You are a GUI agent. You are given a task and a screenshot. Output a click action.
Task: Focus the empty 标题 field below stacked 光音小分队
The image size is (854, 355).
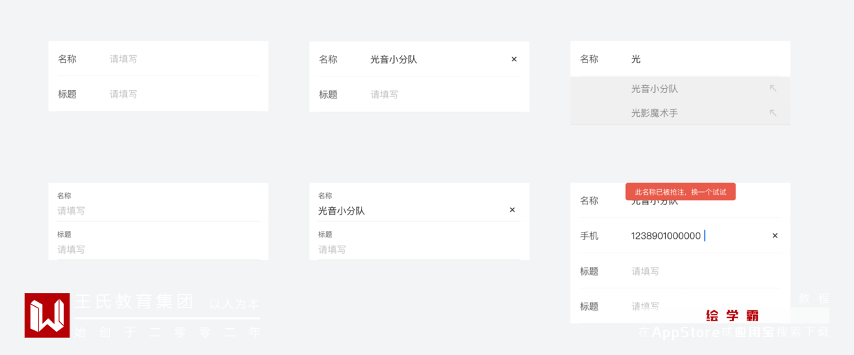click(x=413, y=249)
